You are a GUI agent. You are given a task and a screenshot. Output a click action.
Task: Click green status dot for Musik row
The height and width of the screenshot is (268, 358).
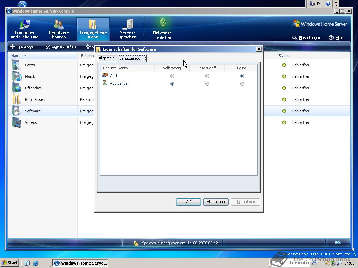click(x=284, y=76)
